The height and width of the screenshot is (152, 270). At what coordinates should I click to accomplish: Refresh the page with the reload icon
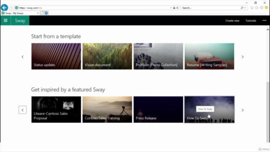click(x=177, y=8)
